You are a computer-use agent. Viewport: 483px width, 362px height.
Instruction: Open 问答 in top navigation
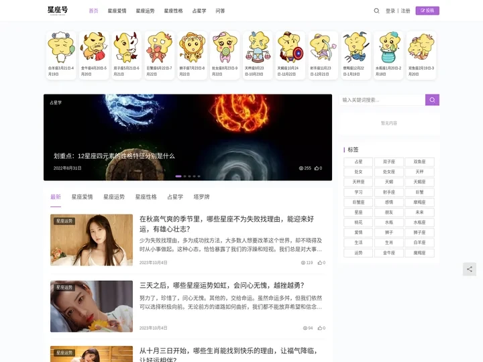pos(220,11)
